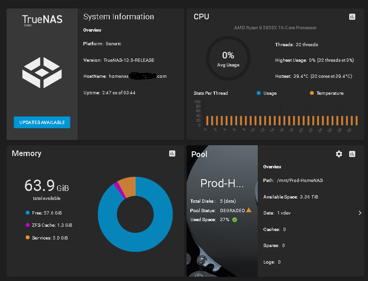Click Used Space 37% text
The width and height of the screenshot is (368, 281).
point(210,220)
